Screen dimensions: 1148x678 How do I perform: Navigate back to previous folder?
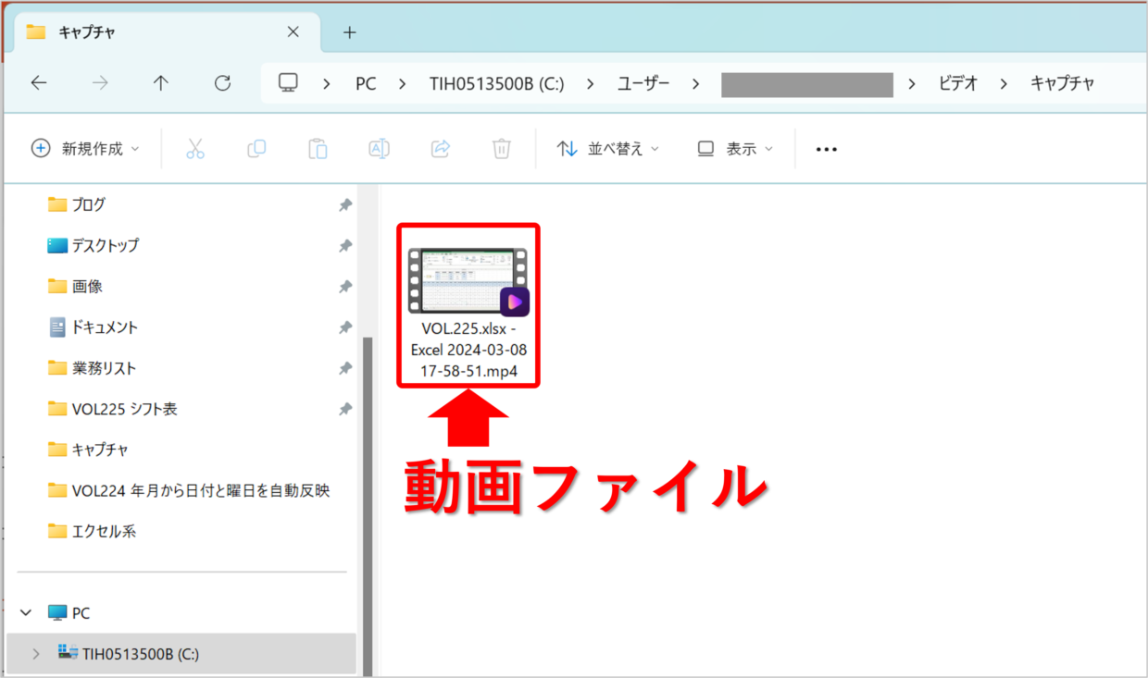coord(39,83)
